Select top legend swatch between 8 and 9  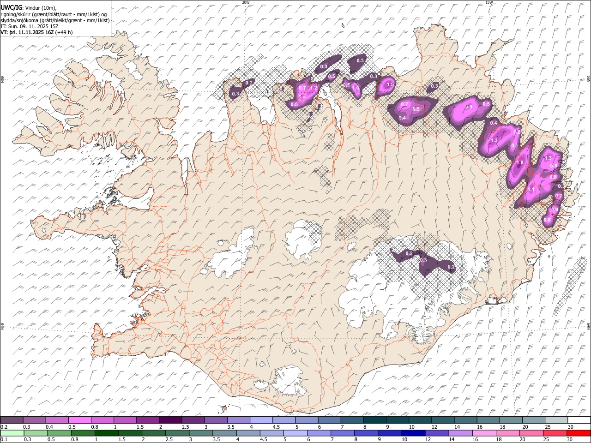[x=374, y=420]
